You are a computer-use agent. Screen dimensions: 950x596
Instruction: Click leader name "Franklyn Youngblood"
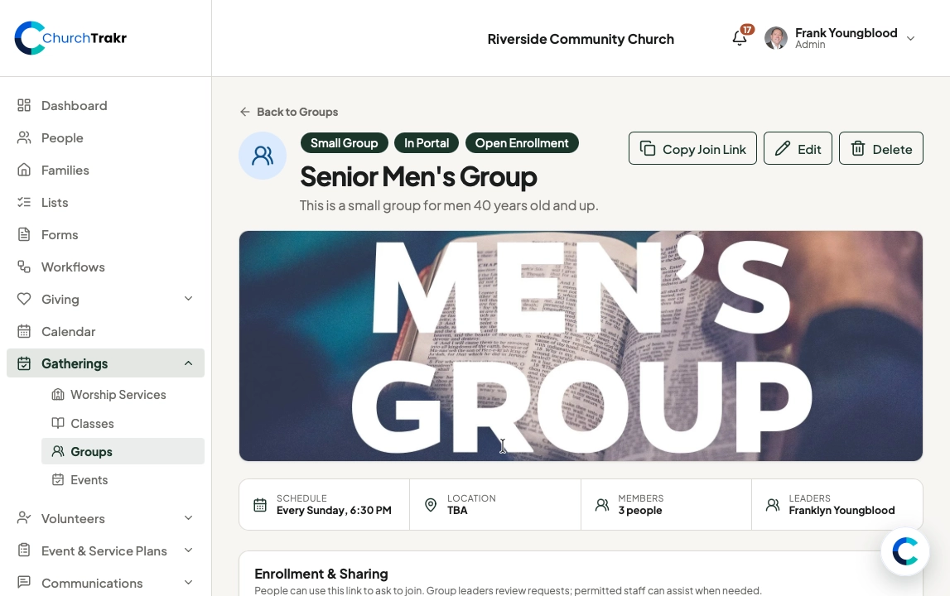point(841,511)
